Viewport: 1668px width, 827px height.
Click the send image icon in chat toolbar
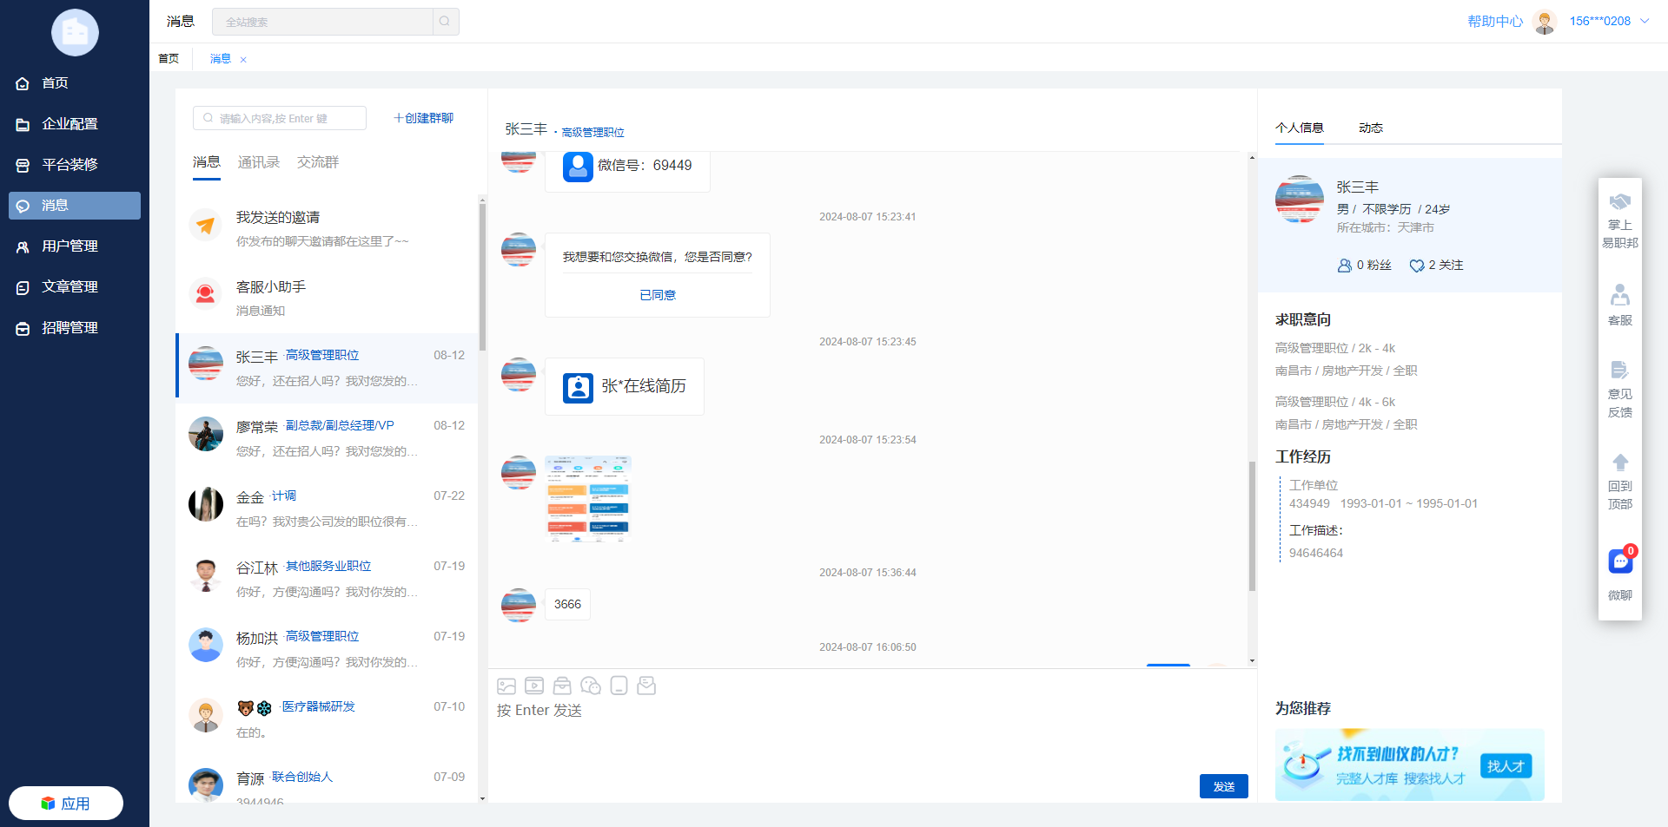[x=506, y=686]
